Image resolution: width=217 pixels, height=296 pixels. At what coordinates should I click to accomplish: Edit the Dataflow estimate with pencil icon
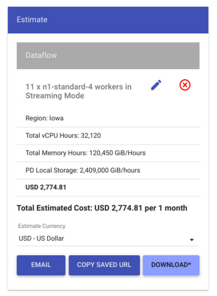(156, 85)
